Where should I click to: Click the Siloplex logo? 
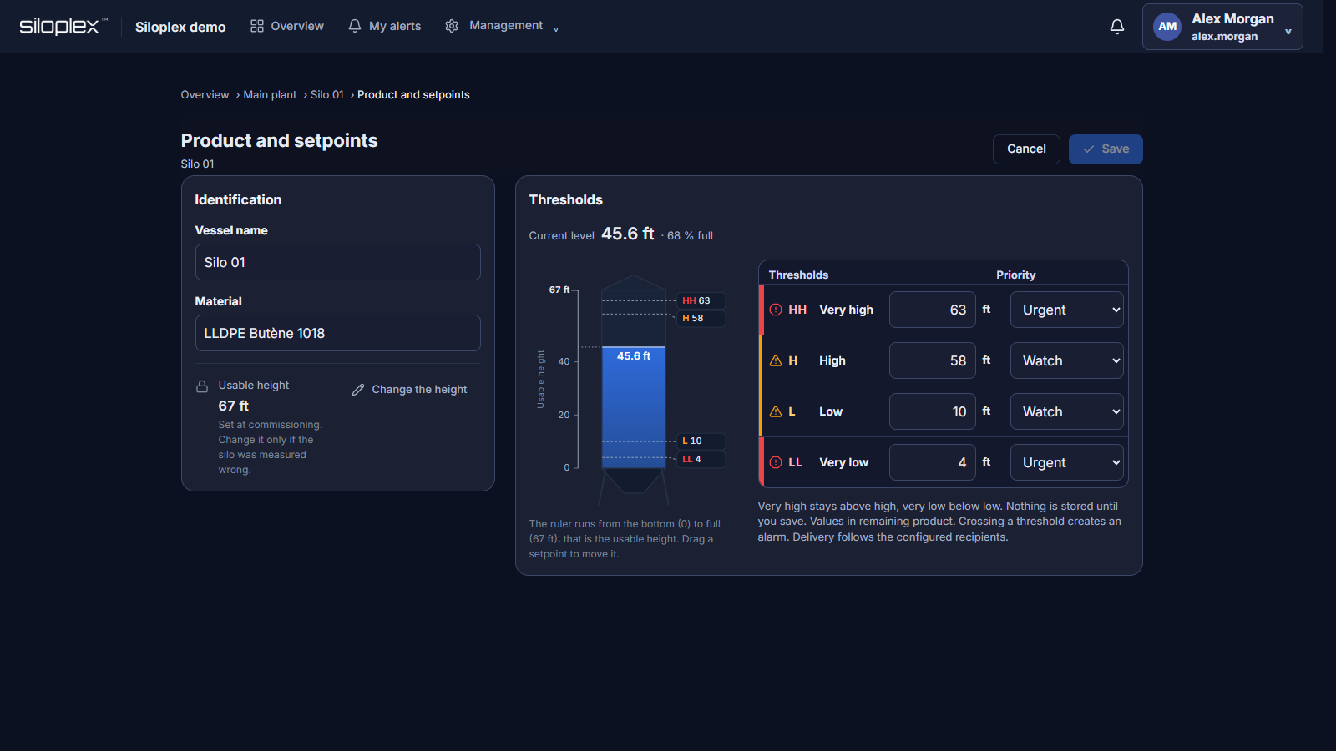[x=63, y=26]
